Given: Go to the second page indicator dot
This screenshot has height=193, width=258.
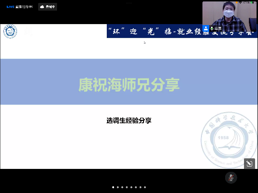Looking at the screenshot, I should [x=118, y=187].
